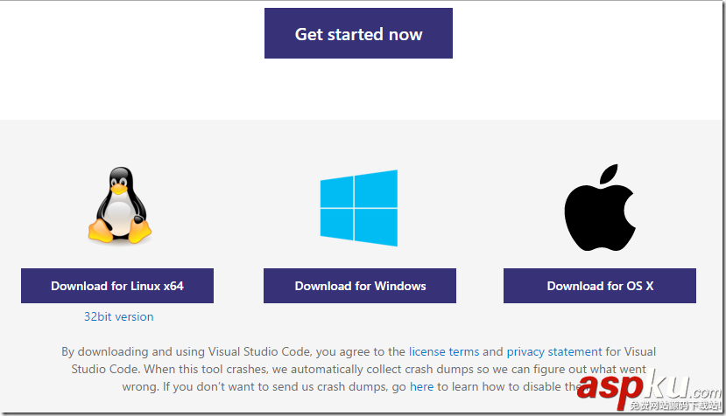Click the blue Windows logo

[x=359, y=208]
